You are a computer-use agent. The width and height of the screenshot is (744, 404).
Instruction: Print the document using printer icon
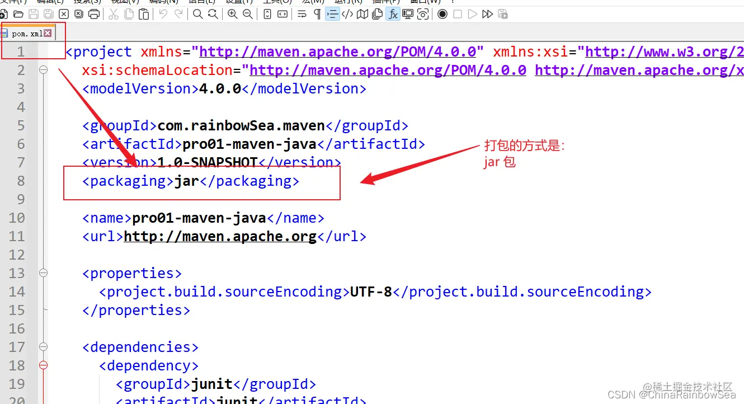(x=94, y=14)
